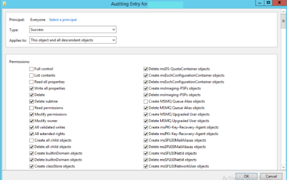Check the Read permissions box
287x180 pixels.
31,108
